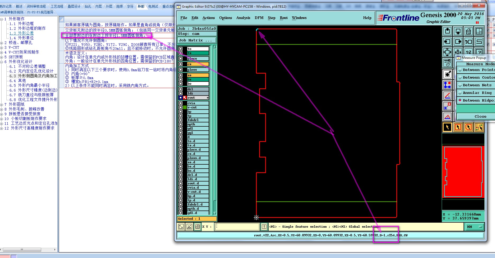Expand 外形尺寸高精度制作要求 tree node

click(x=2, y=128)
